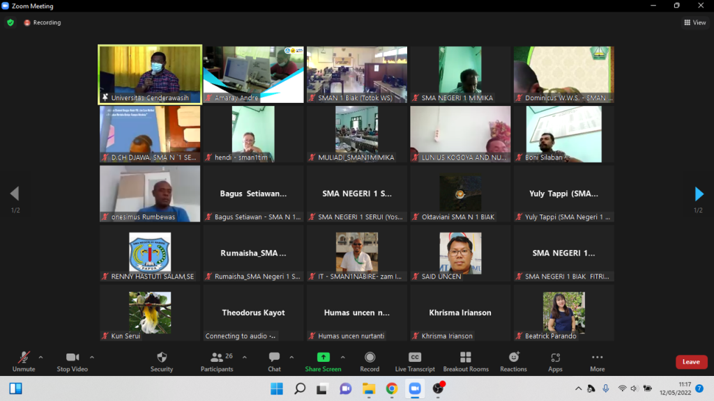Select the MULIADI_SMAN1MIMIKA tile
The width and height of the screenshot is (714, 401).
point(357,134)
